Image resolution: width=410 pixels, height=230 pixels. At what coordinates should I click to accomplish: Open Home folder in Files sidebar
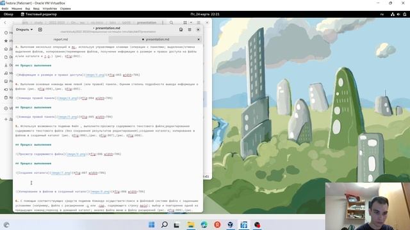[6, 49]
